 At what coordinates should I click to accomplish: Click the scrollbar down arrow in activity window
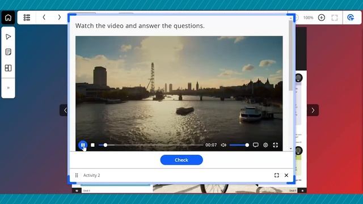(x=291, y=148)
